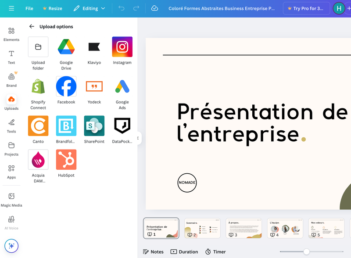Select slide 2 Sommaire thumbnail
351x258 pixels.
click(x=202, y=228)
